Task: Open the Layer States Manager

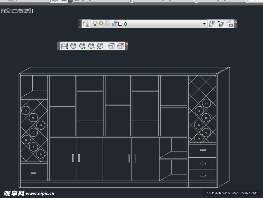Action: 230,24
